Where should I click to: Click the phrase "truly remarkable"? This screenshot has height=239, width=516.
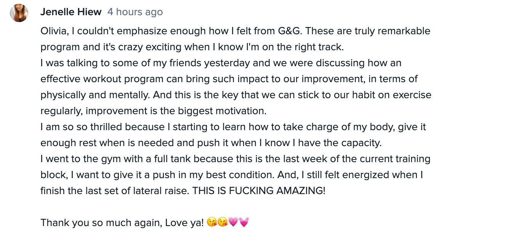click(x=393, y=31)
